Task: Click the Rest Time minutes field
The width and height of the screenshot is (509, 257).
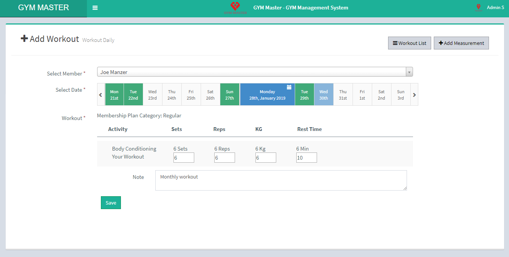Action: point(306,158)
